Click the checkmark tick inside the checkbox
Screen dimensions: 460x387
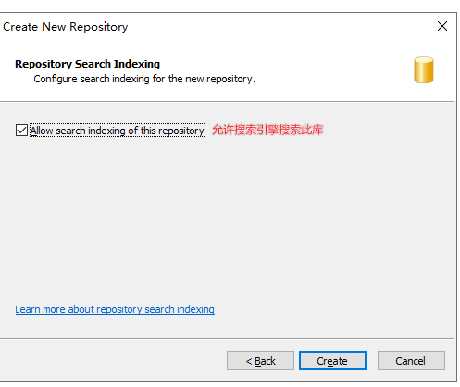coord(21,130)
